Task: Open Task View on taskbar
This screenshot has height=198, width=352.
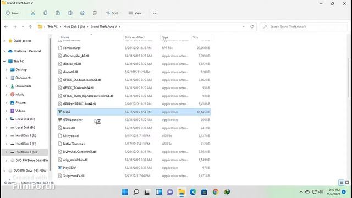Action: pyautogui.click(x=147, y=192)
